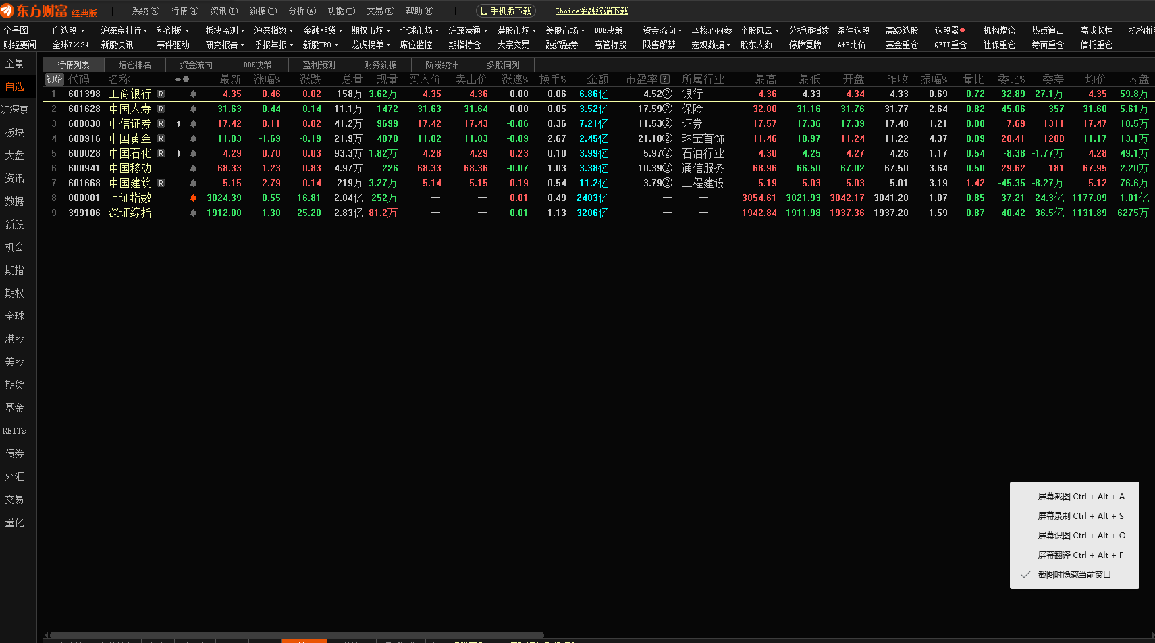
Task: Click the R badge next to 中国石化
Action: tap(161, 154)
